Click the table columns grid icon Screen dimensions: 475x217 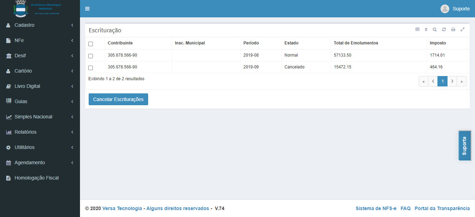417,30
